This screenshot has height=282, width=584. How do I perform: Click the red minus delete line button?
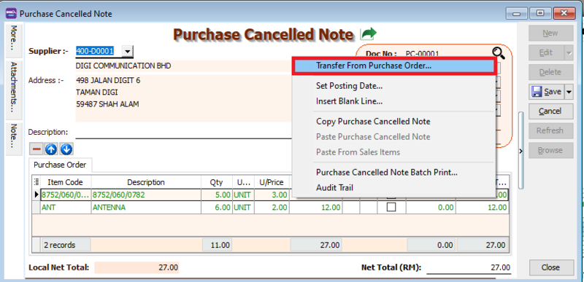[36, 149]
